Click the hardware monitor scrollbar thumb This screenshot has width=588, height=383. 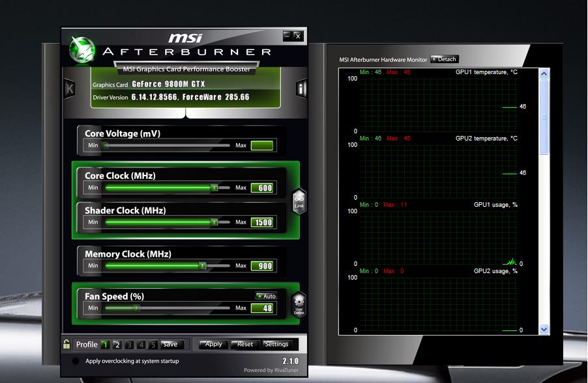tap(544, 117)
